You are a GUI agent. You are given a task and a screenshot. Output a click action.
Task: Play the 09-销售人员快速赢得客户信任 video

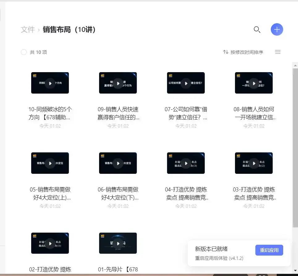(118, 83)
